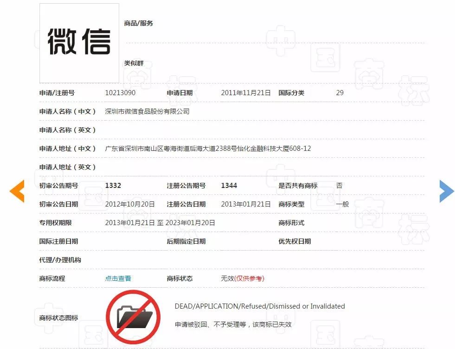The width and height of the screenshot is (455, 349).
Task: Click the 初审公告期号 label
Action: (58, 186)
